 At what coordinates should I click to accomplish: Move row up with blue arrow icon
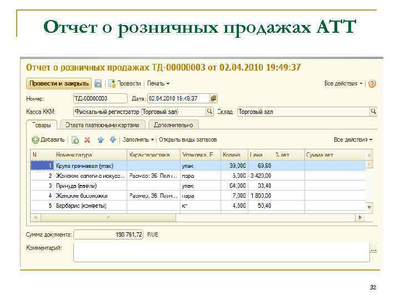(101, 139)
